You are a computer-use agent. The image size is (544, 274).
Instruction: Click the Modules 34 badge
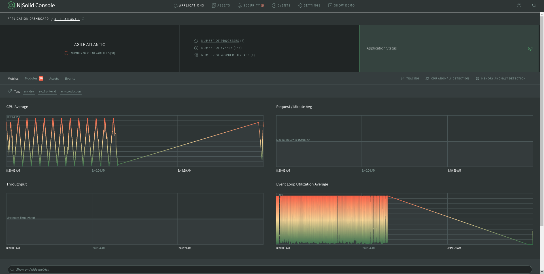point(41,78)
